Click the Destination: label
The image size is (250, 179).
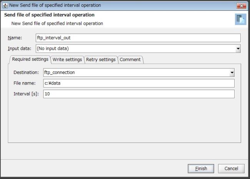tap(26, 73)
